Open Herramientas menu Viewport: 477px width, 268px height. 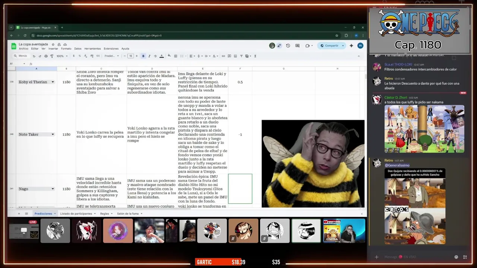coord(92,49)
